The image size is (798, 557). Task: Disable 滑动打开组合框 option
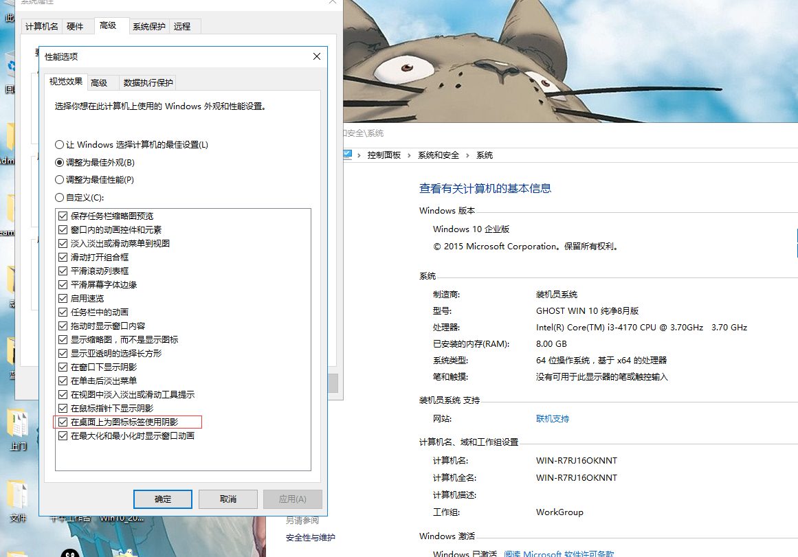click(x=63, y=258)
